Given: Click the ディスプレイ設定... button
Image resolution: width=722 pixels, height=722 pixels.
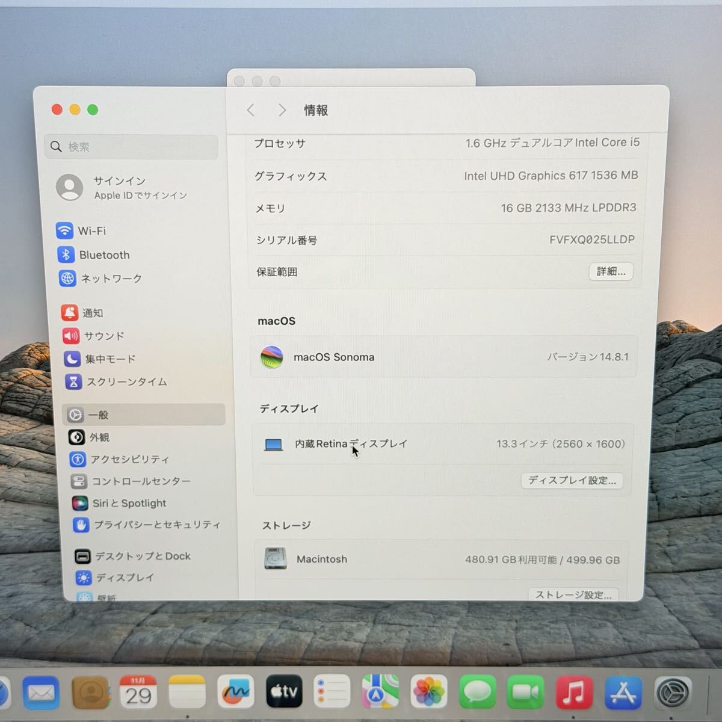Looking at the screenshot, I should tap(572, 480).
